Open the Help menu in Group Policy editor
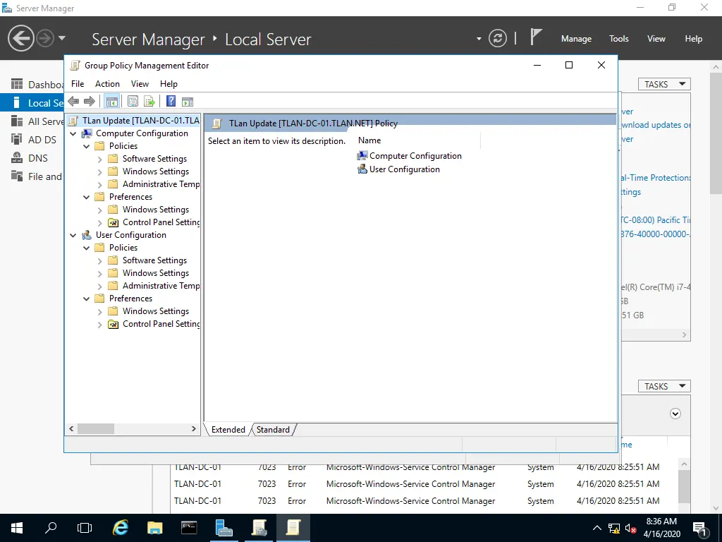The width and height of the screenshot is (722, 542). [169, 84]
